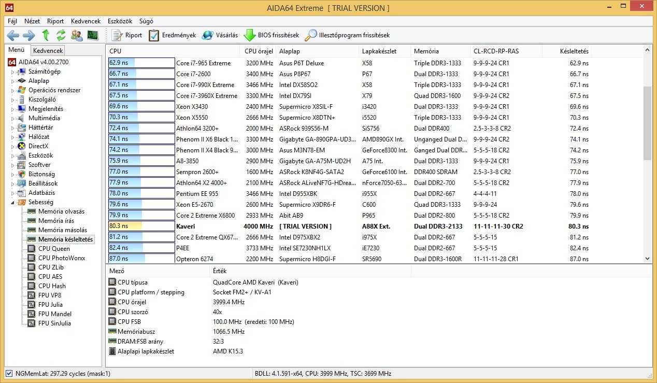Sort by the Memória column header

440,51
